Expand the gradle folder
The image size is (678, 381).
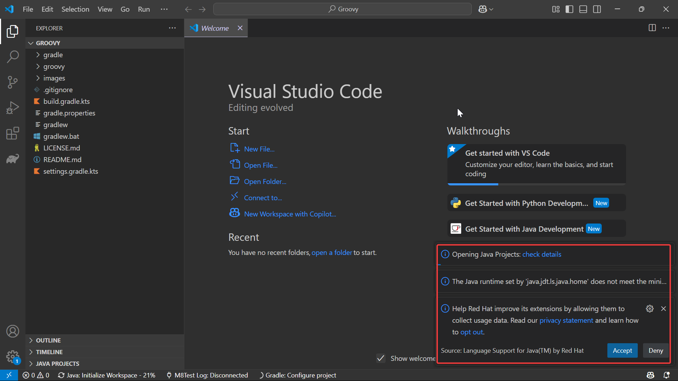(53, 55)
